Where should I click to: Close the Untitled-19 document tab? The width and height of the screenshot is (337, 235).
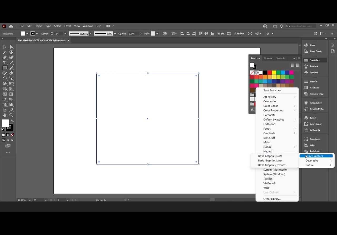tap(68, 40)
